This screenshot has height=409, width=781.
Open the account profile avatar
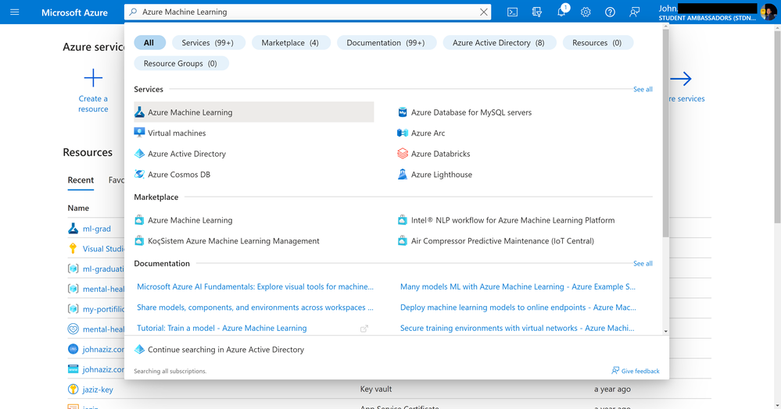pos(767,12)
